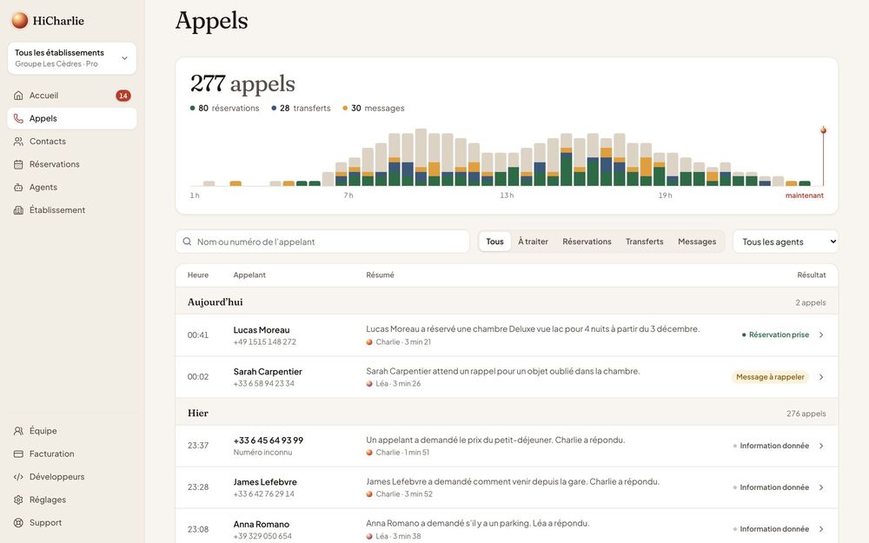Screen dimensions: 869x543
Task: Click the 276 appels count
Action: pyautogui.click(x=806, y=414)
